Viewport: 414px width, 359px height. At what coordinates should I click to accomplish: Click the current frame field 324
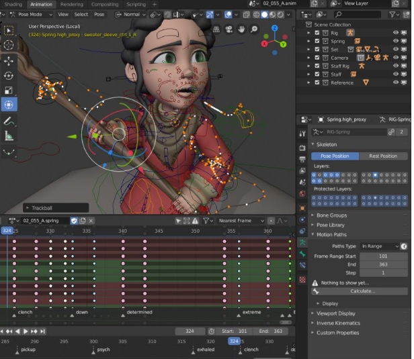(190, 331)
